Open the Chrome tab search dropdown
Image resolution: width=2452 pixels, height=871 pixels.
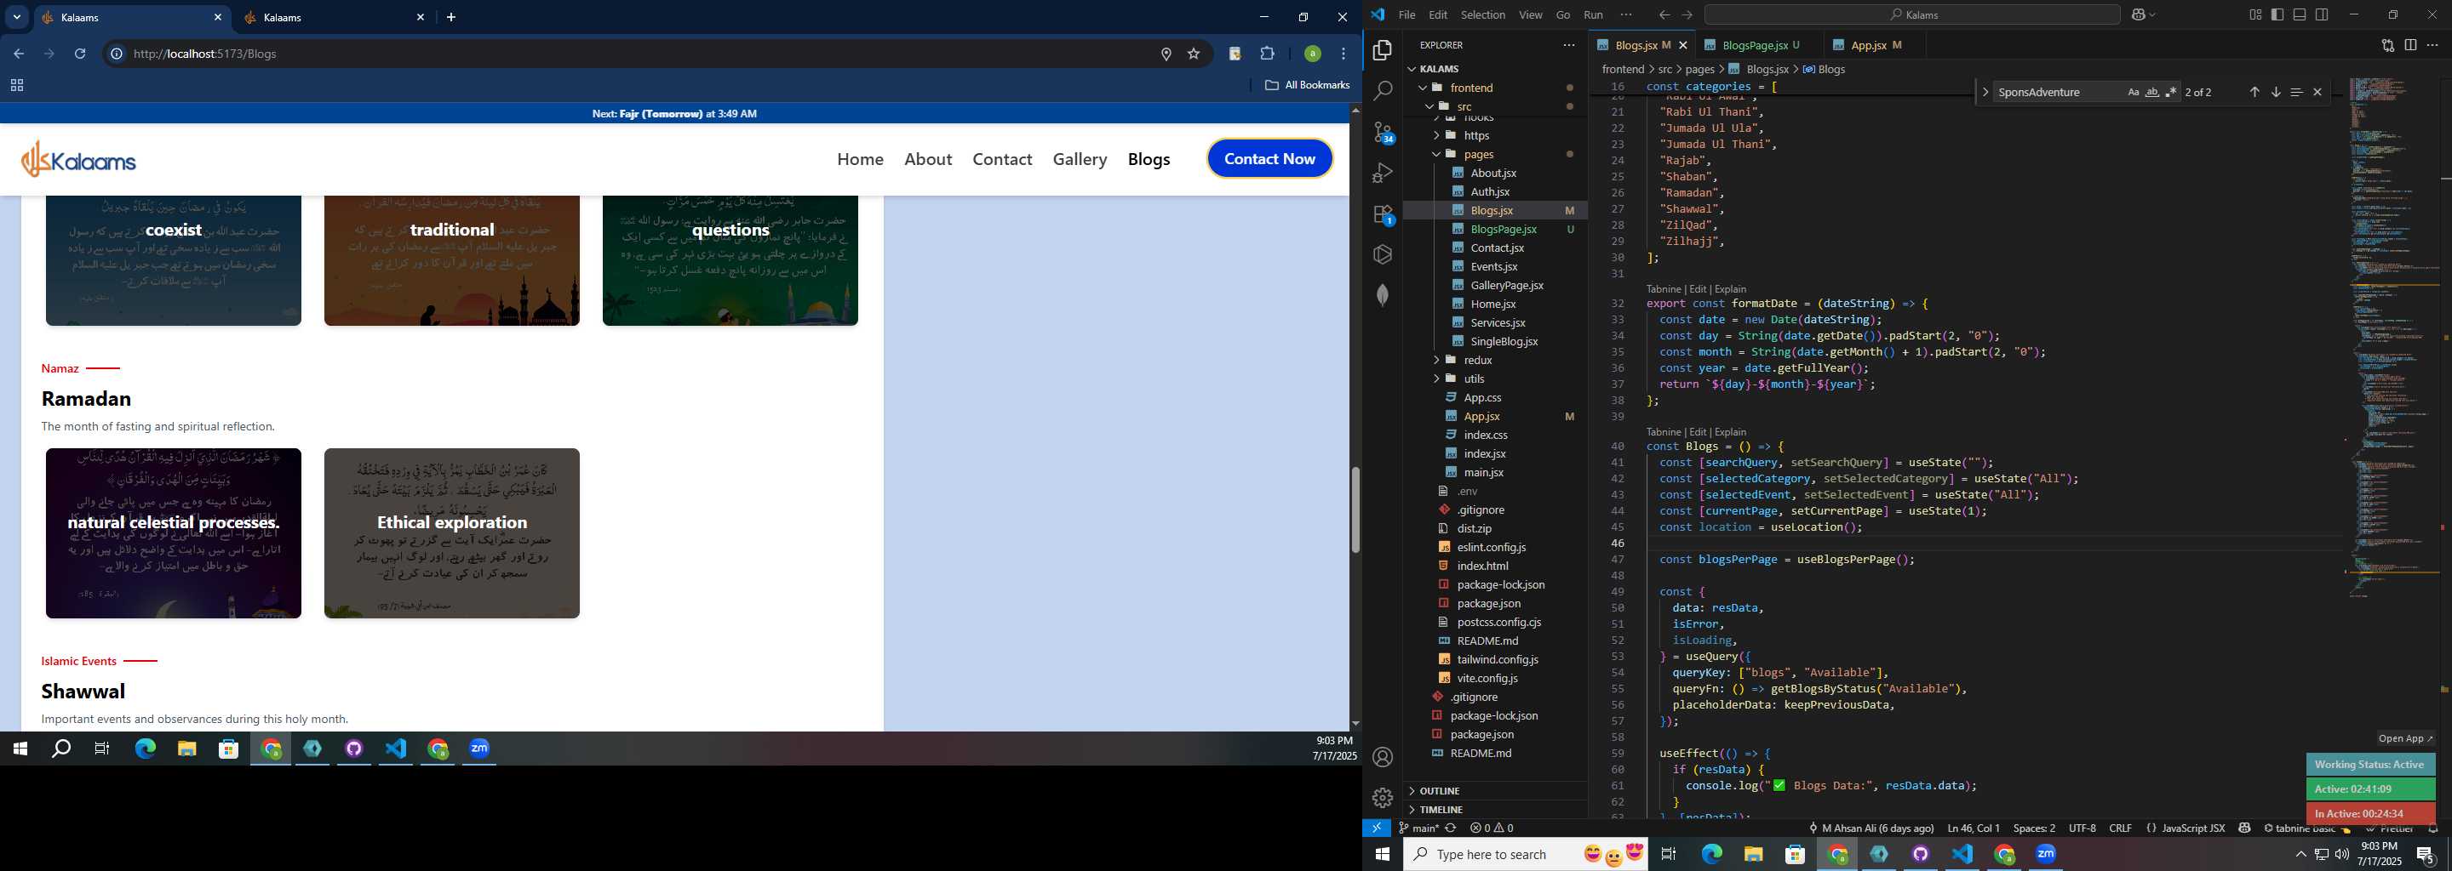point(16,17)
